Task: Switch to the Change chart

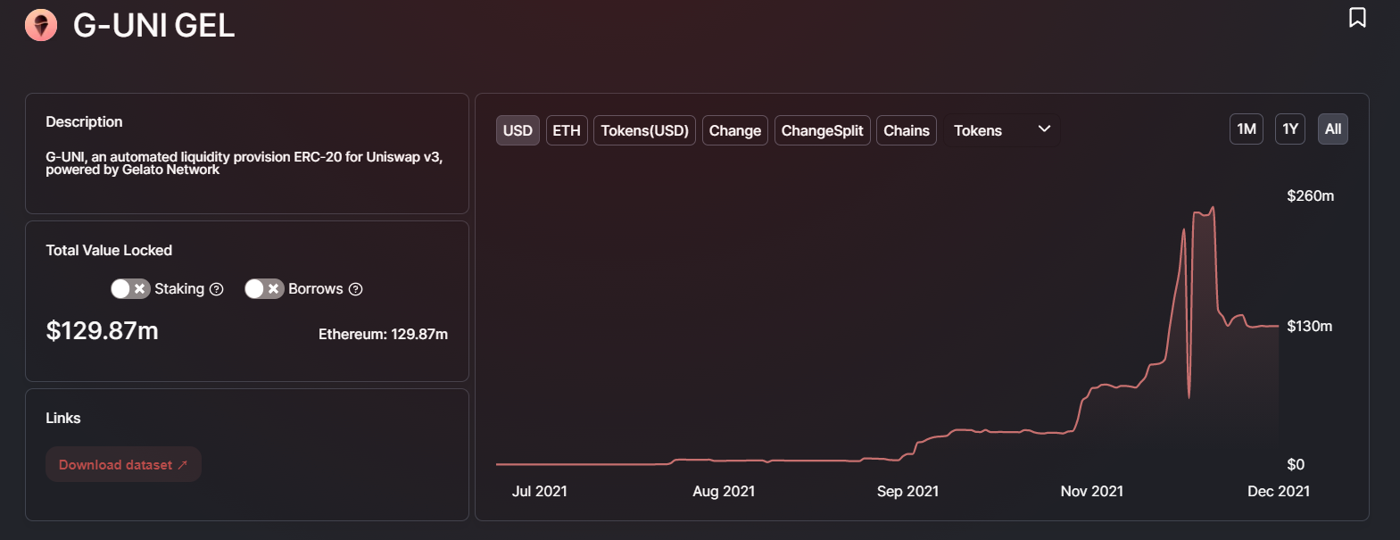Action: [x=735, y=130]
